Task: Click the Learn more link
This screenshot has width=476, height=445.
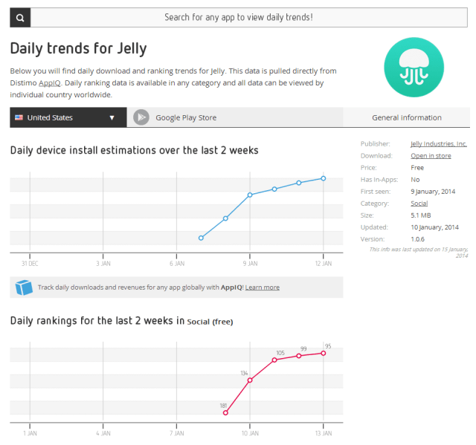Action: point(263,288)
